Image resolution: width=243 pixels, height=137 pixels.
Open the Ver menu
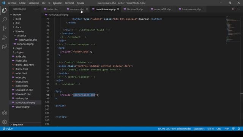[x=44, y=3]
